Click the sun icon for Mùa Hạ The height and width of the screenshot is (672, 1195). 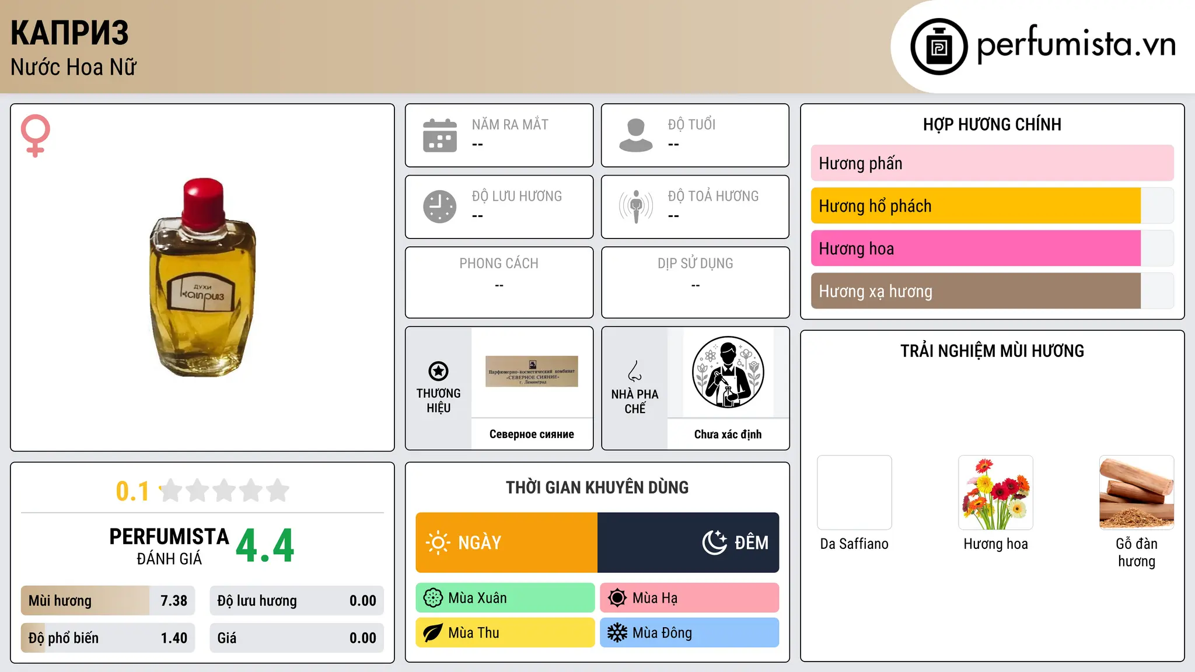617,598
